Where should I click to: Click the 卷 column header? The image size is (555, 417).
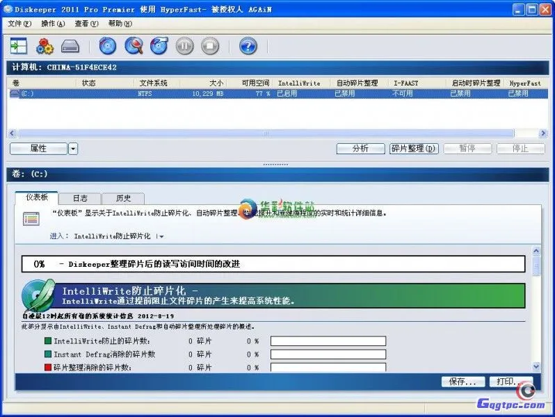(42, 83)
